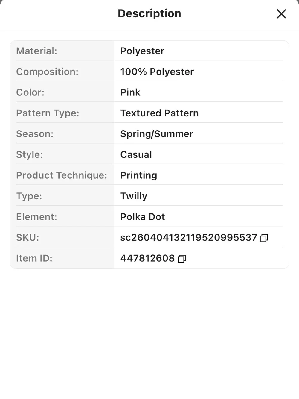
Task: Select the SKU value sc26040413211952099553​7
Action: (189, 238)
